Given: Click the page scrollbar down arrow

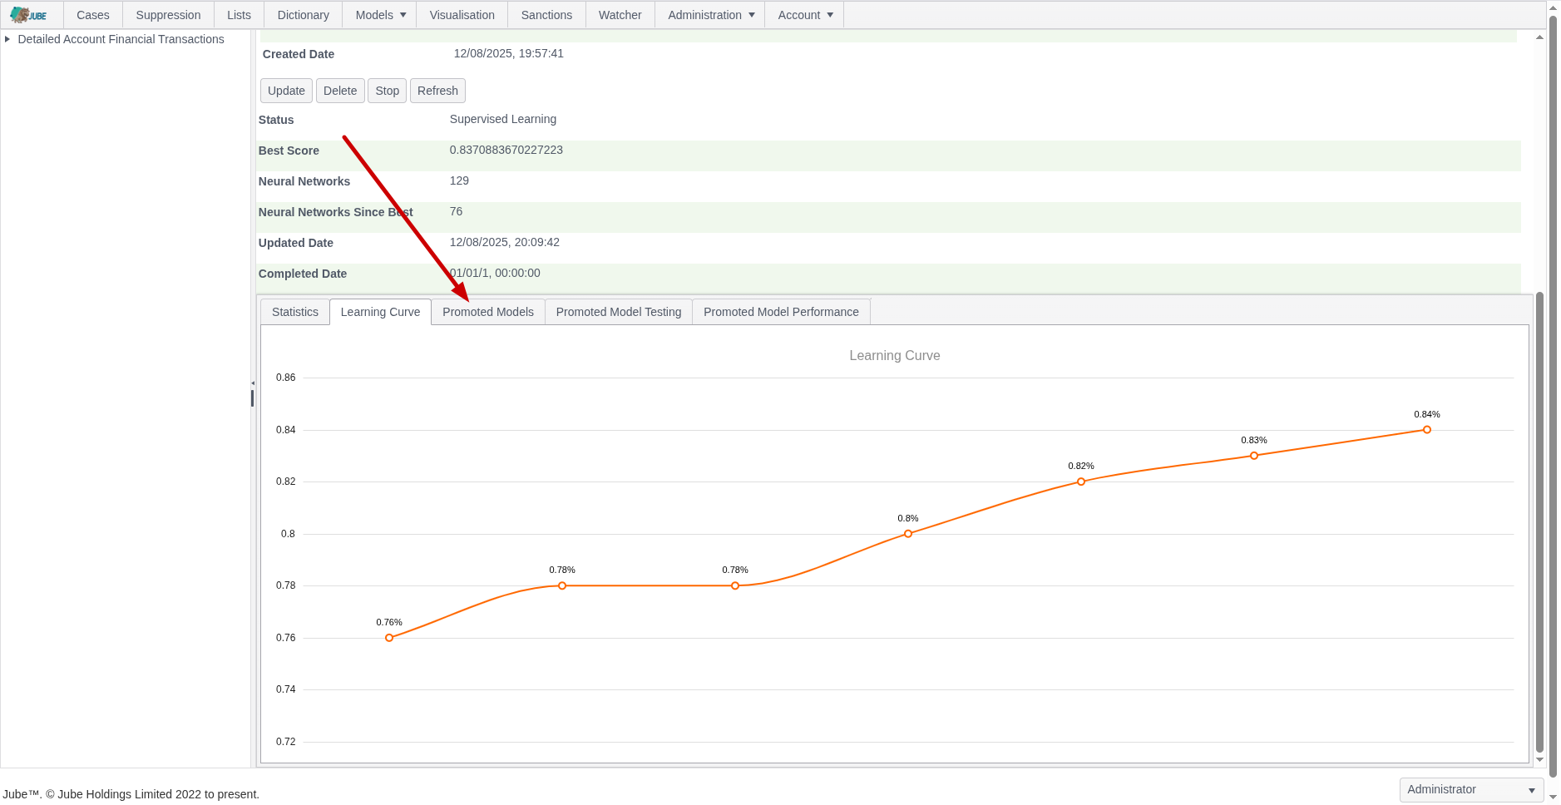Looking at the screenshot, I should pos(1553,797).
